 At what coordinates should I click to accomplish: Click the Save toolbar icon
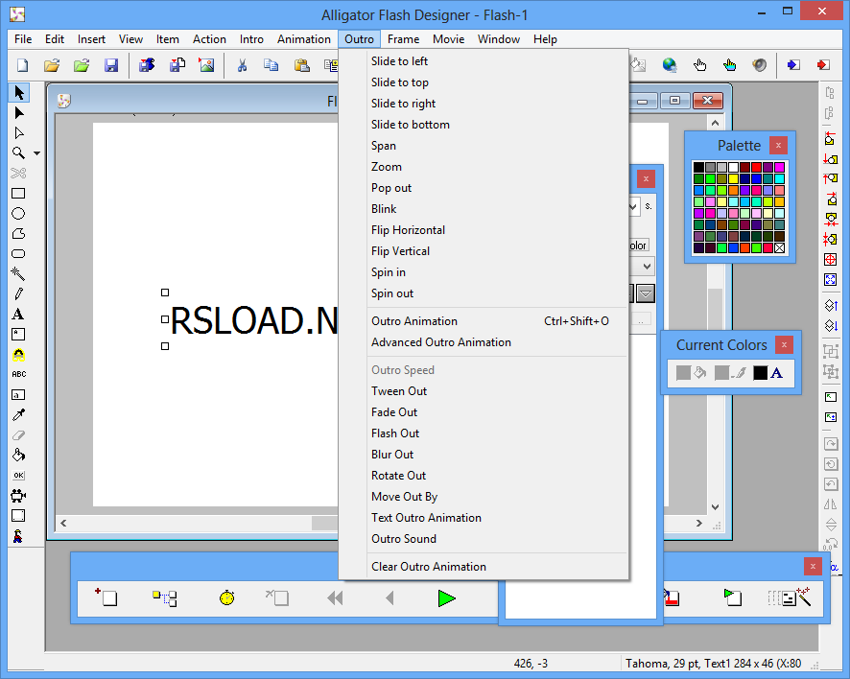tap(112, 64)
